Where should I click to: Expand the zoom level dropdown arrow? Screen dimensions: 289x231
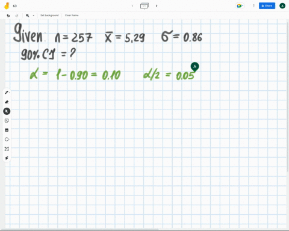[34, 16]
